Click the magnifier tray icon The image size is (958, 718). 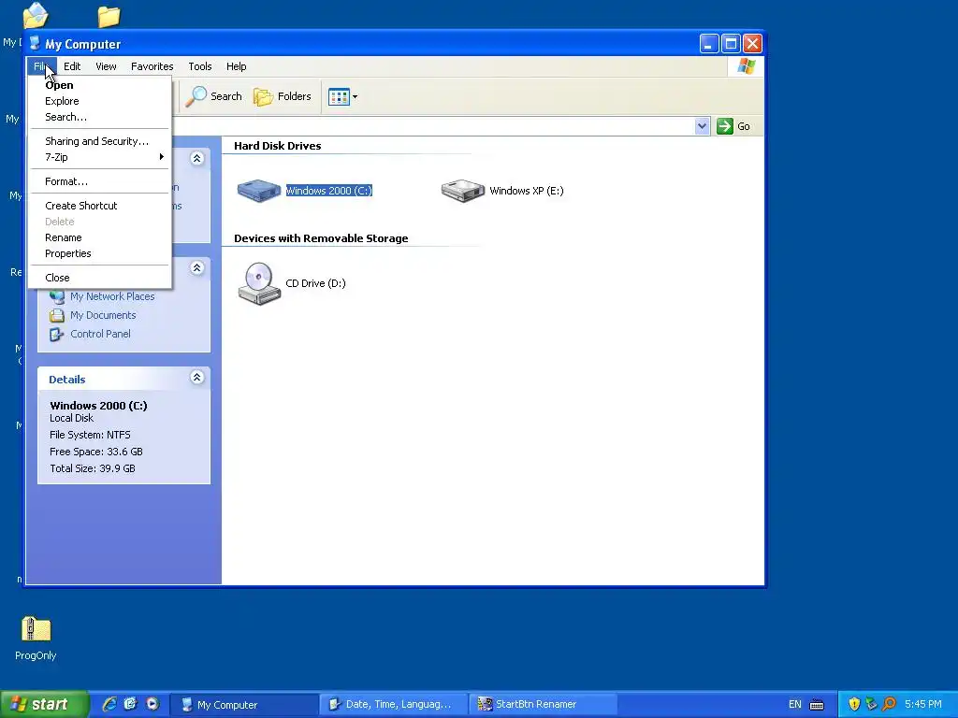pyautogui.click(x=889, y=705)
